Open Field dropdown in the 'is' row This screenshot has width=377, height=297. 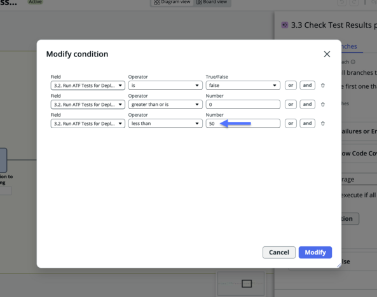(88, 85)
